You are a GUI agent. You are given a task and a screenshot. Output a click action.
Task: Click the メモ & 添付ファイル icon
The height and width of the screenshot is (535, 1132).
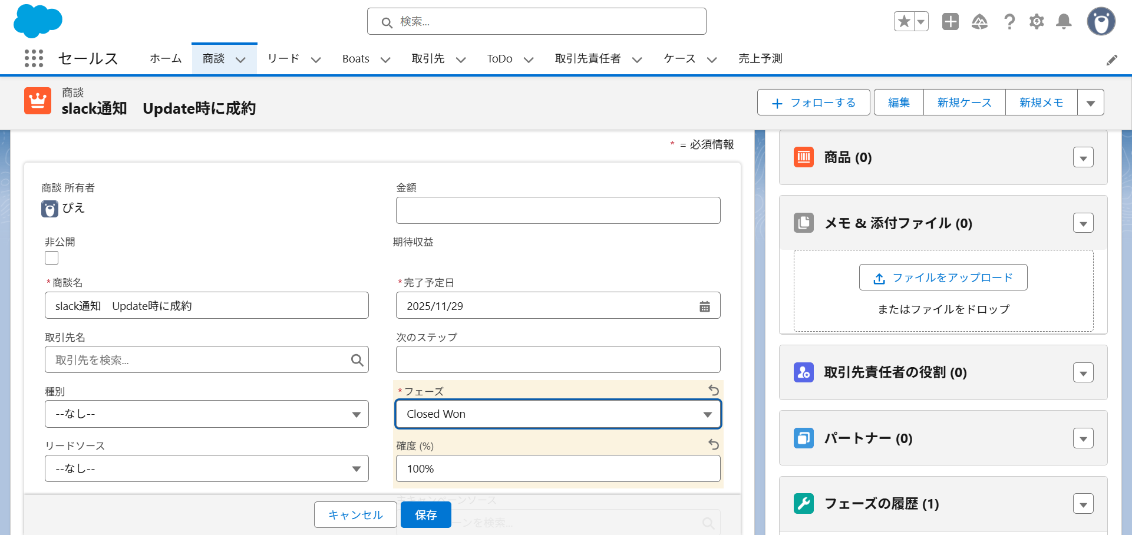(804, 223)
